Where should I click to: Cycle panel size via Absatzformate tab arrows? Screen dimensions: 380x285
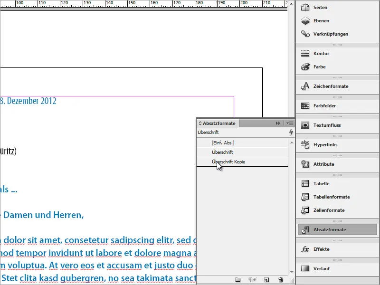(x=200, y=123)
